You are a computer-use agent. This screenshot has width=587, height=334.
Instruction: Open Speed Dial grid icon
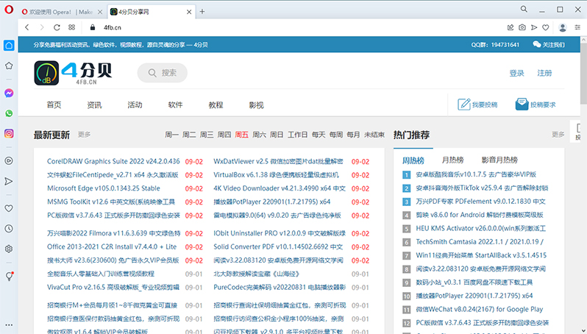tap(72, 27)
